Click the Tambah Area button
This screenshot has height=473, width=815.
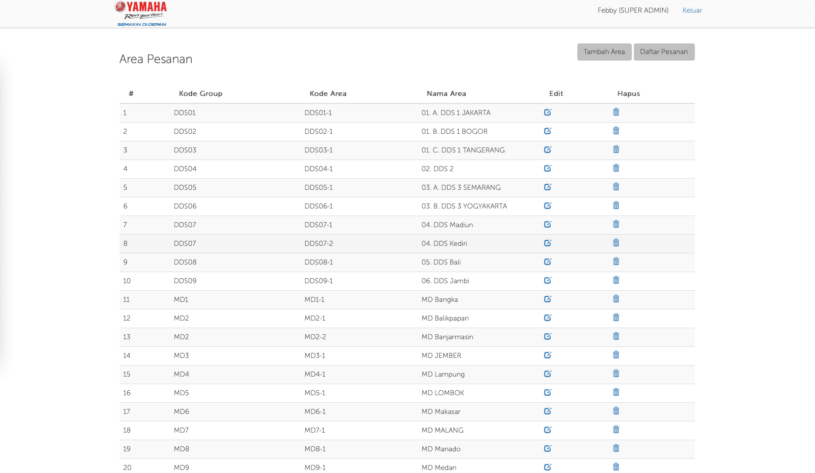[604, 52]
